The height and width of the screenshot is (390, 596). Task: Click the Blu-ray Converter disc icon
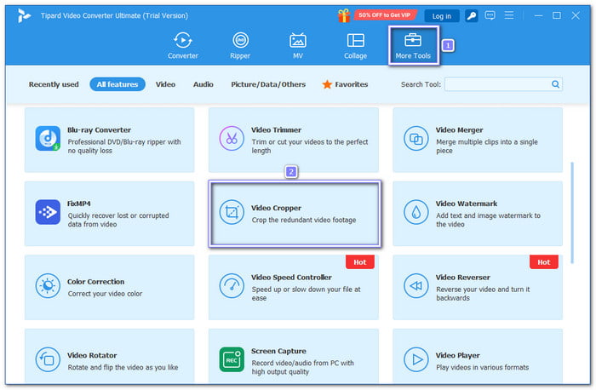click(48, 138)
